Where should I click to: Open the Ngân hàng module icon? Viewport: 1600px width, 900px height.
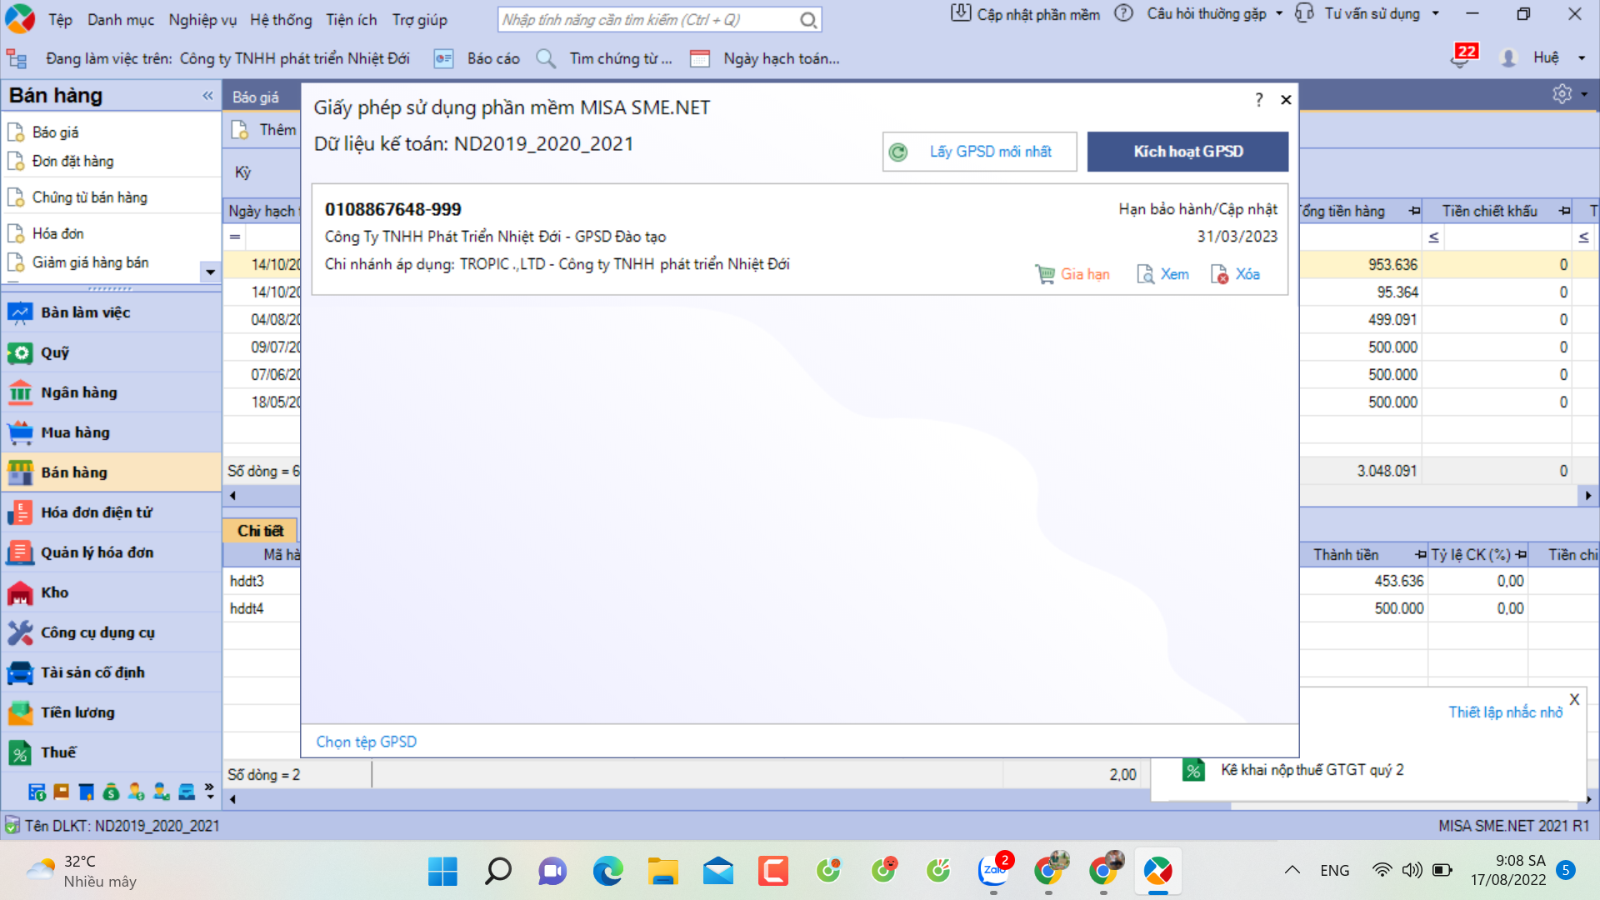point(20,392)
